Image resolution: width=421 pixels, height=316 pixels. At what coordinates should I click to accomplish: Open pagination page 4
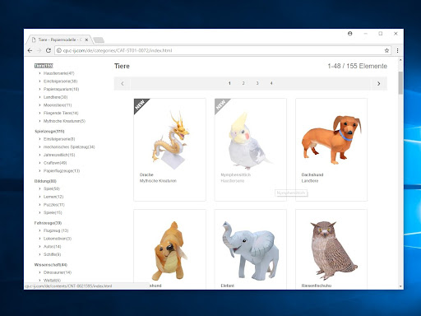pyautogui.click(x=271, y=83)
